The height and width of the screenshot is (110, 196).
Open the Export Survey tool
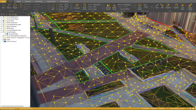pos(84,7)
